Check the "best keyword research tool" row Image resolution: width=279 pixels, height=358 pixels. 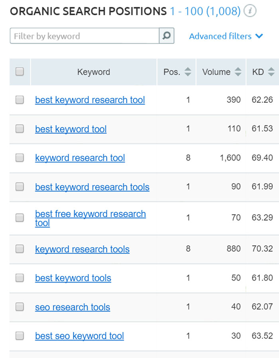click(x=20, y=100)
